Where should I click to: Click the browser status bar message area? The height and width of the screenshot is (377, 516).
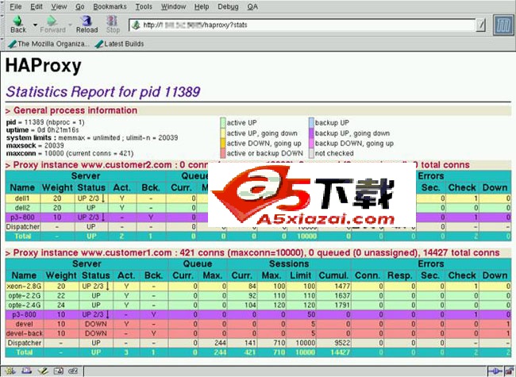click(x=285, y=371)
